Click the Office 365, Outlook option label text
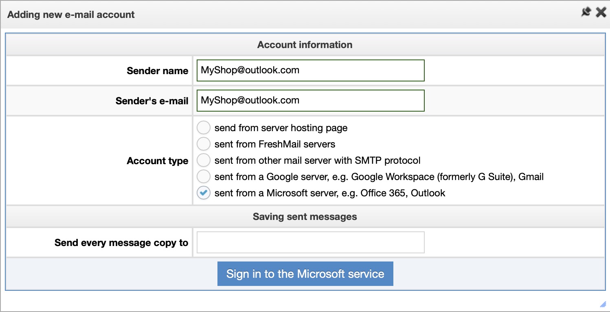The image size is (610, 312). [330, 193]
